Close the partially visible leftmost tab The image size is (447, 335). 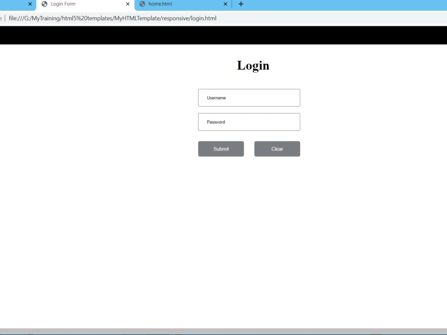pos(30,4)
